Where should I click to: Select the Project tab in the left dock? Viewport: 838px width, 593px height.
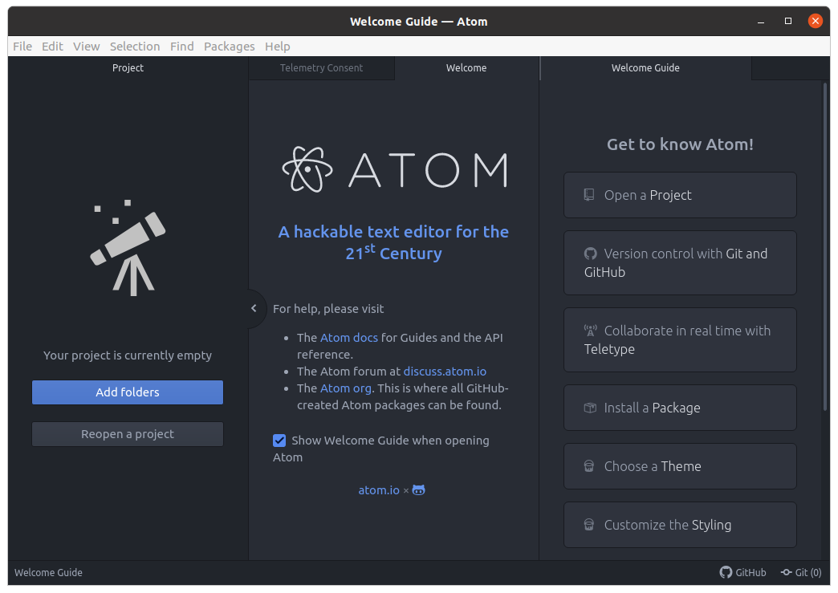coord(128,68)
